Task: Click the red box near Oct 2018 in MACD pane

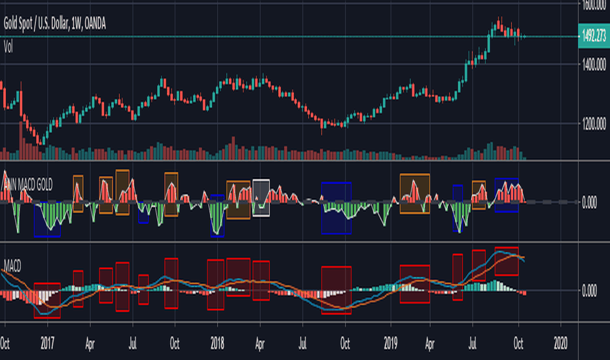Action: [336, 291]
